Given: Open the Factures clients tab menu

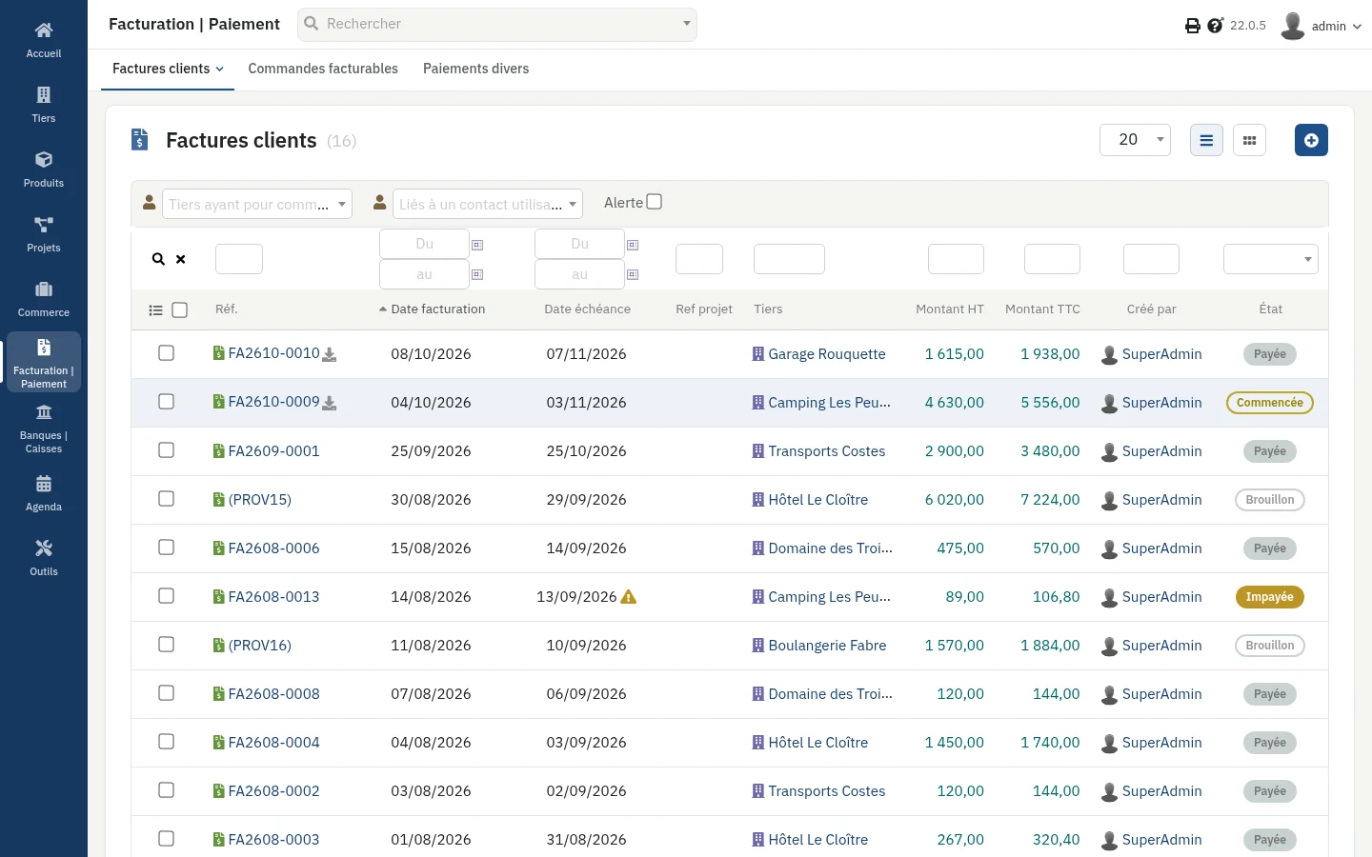Looking at the screenshot, I should pyautogui.click(x=168, y=69).
